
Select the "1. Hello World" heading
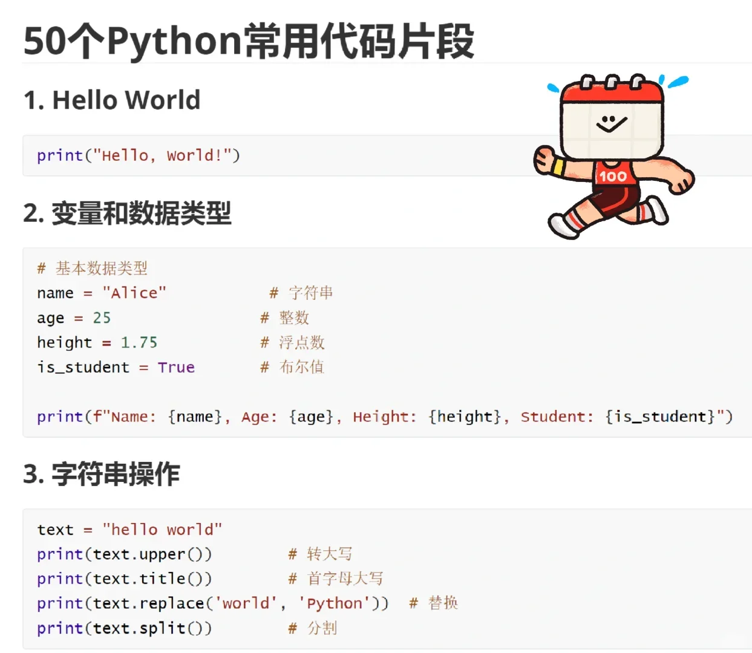click(111, 100)
